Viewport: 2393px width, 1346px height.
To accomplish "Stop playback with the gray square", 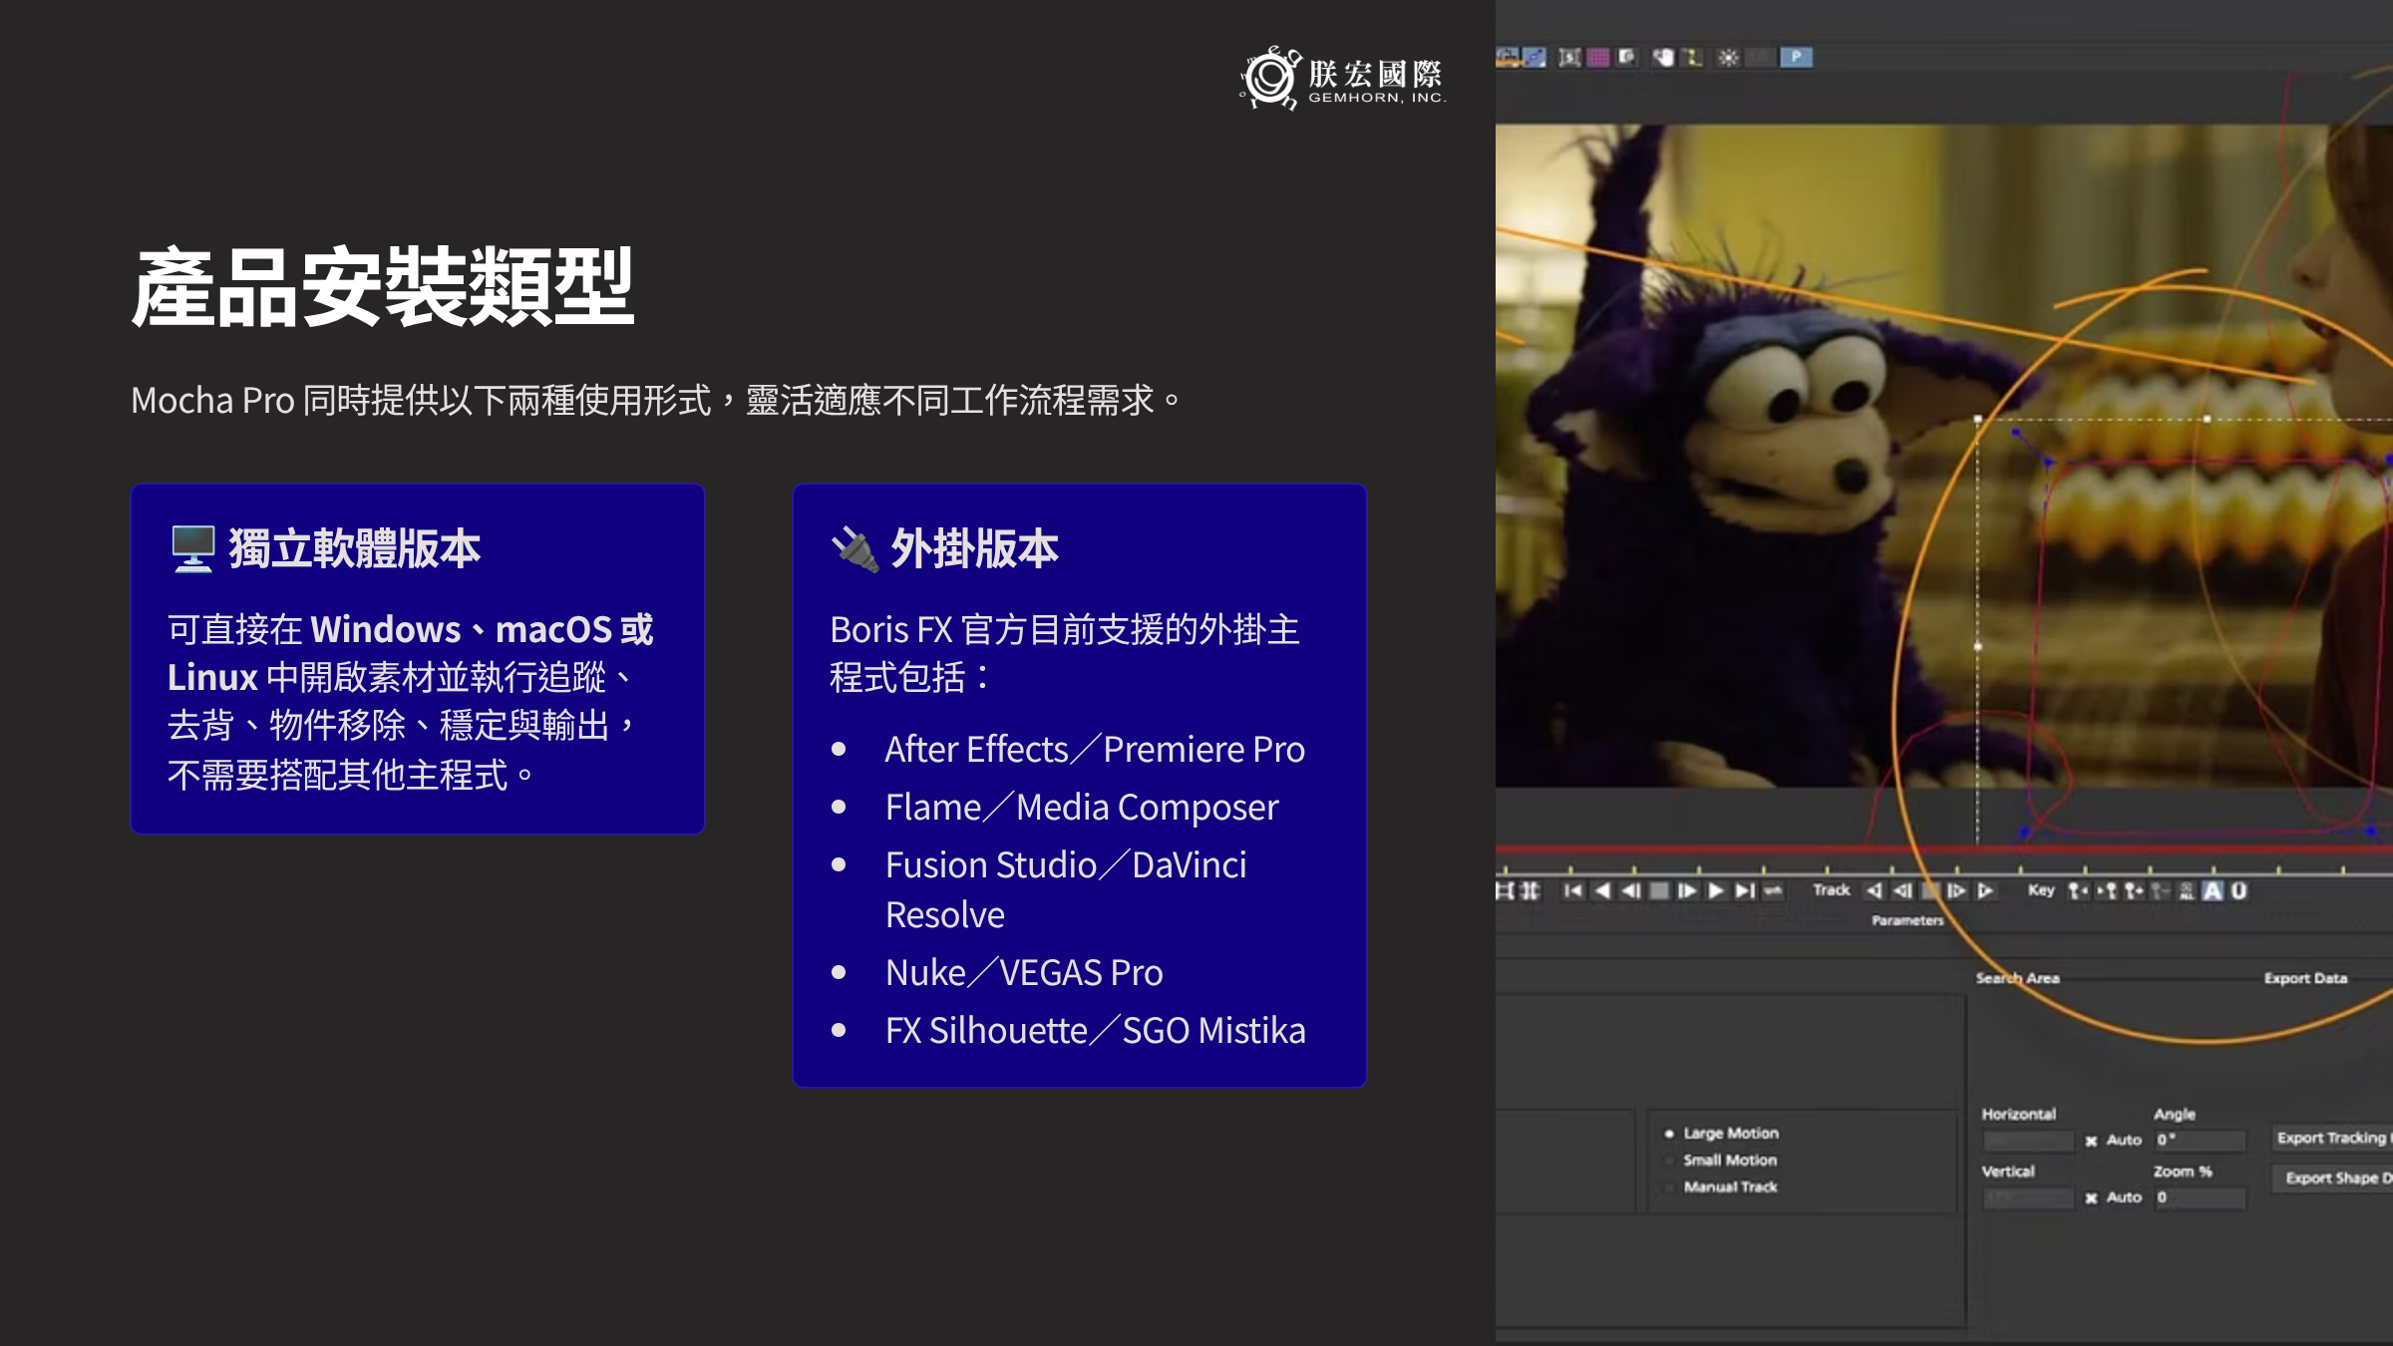I will (1659, 890).
